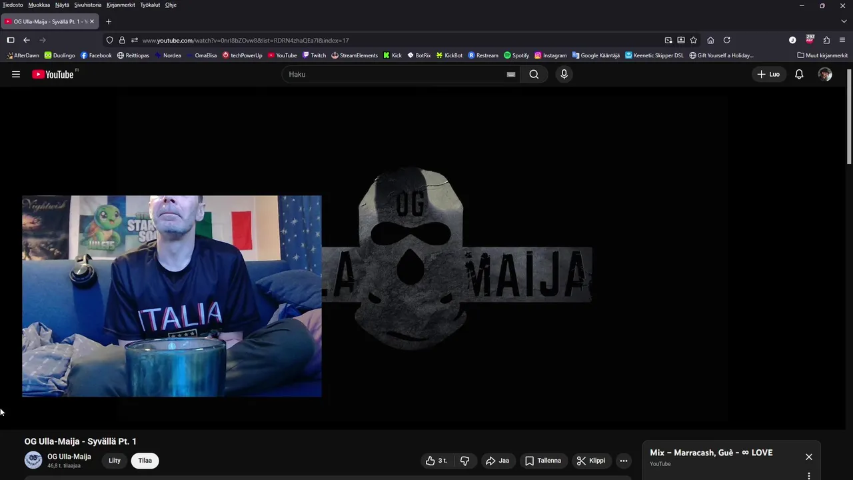Open YouTube notifications bell

799,74
